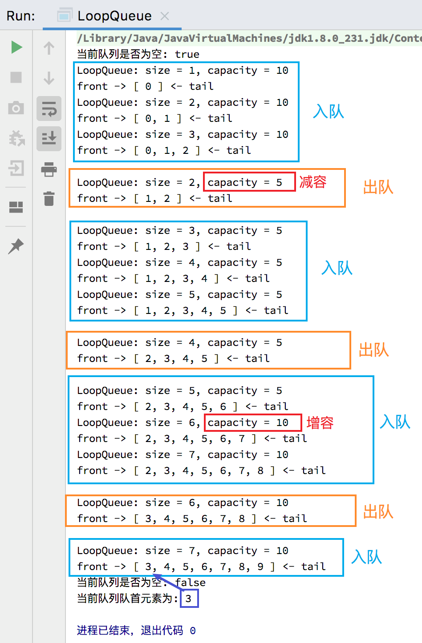Click line 'LoopQueue: size = 1, capacity = 10'
Image resolution: width=422 pixels, height=643 pixels.
(183, 70)
